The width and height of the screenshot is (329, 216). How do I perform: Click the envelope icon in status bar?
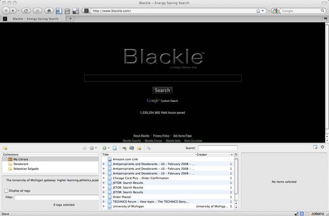point(307,214)
